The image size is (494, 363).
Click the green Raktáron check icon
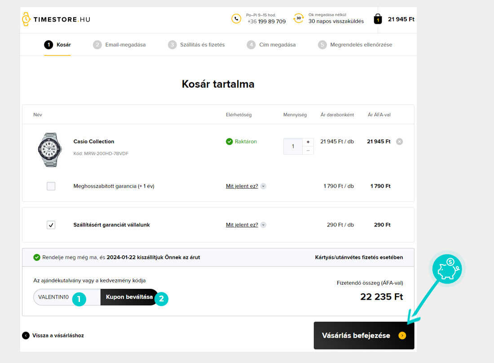click(229, 142)
